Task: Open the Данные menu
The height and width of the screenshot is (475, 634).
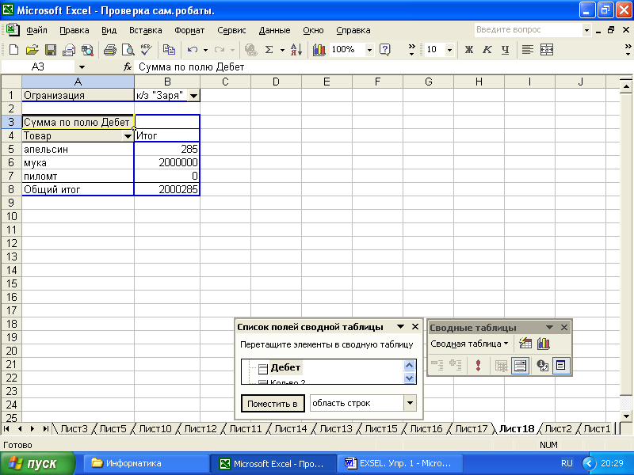Action: [x=274, y=30]
